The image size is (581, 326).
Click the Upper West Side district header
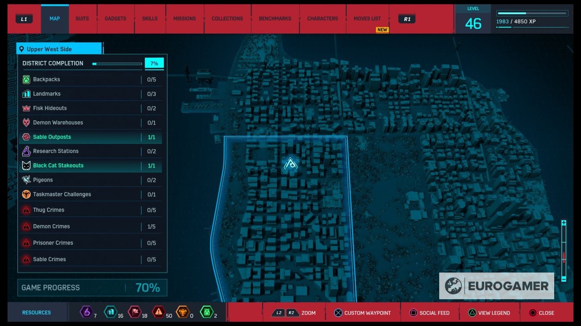pyautogui.click(x=59, y=49)
